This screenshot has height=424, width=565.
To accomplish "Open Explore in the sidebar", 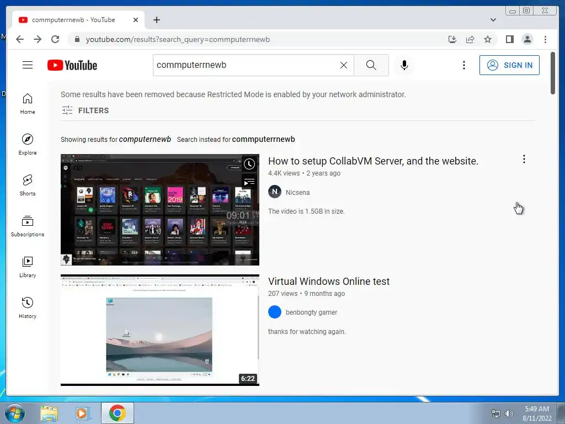I will click(x=28, y=144).
